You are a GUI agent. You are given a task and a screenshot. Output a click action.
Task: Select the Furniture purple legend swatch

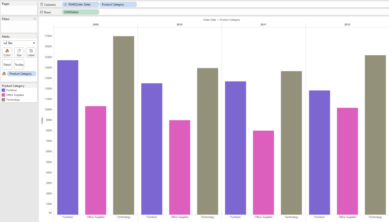3,90
